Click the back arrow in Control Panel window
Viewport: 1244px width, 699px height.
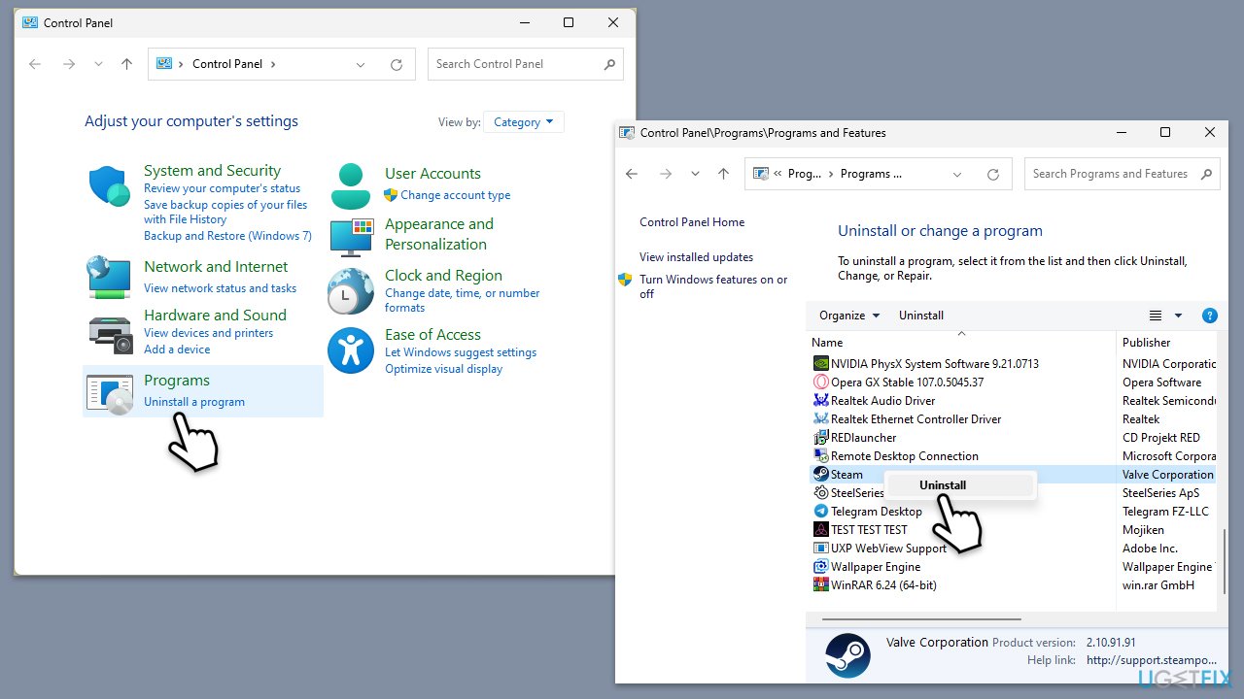coord(35,64)
